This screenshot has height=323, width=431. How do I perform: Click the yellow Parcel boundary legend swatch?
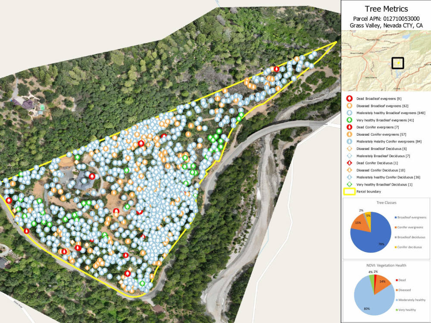350,192
